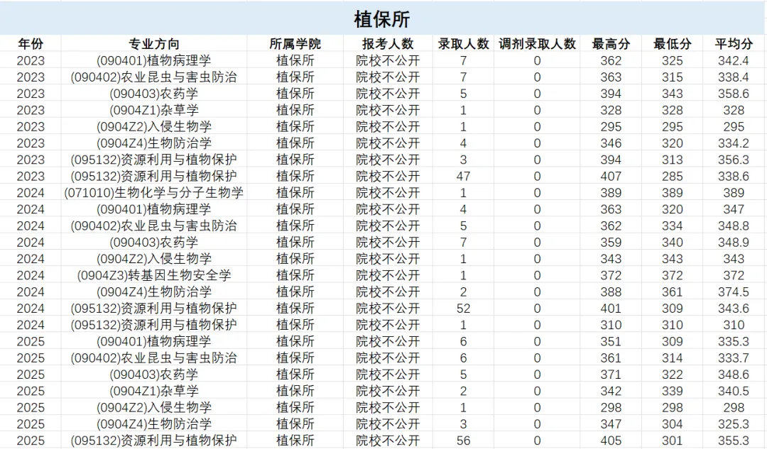
Task: Select the merged title cell 植保所 above the headers
Action: [382, 19]
